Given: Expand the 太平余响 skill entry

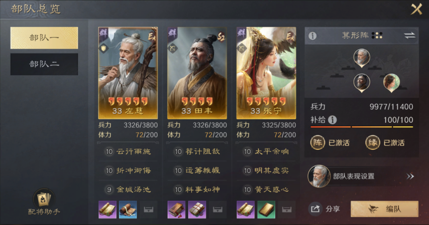Looking at the screenshot, I should tap(266, 151).
